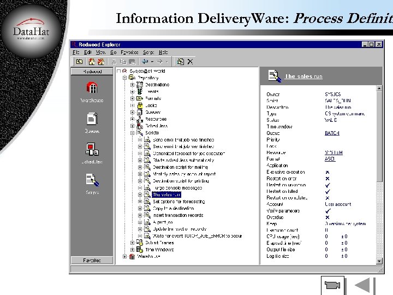Click the Redwood bar header button
Viewport: 393px width, 295px height.
click(92, 72)
